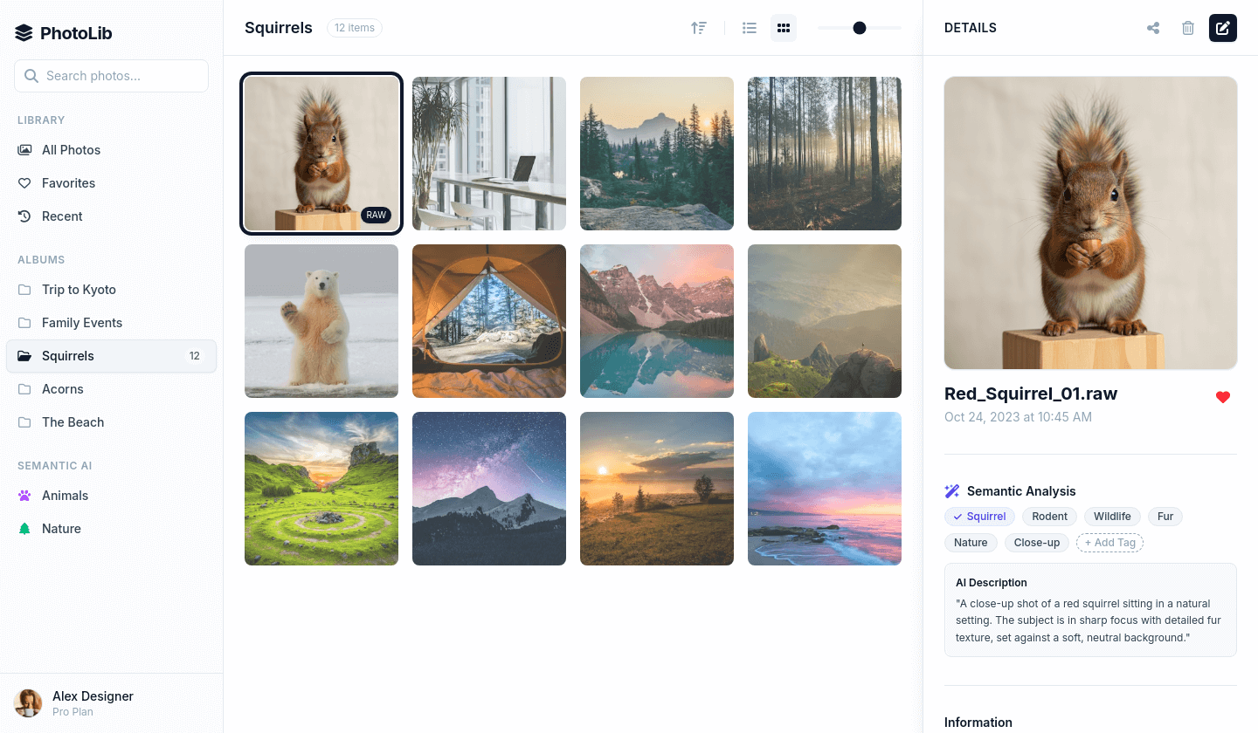The height and width of the screenshot is (733, 1258).
Task: Click the magic wand Semantic Analysis icon
Action: (952, 491)
